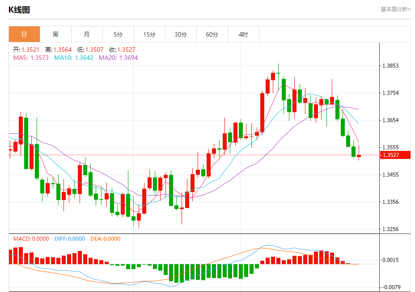This screenshot has height=292, width=415.
Task: Click the MACD:0.0000 indicator label
Action: (31, 239)
